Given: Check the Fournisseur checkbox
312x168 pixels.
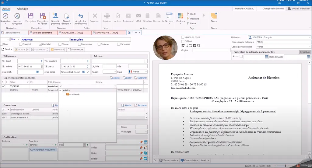Looking at the screenshot, I should (79, 44).
